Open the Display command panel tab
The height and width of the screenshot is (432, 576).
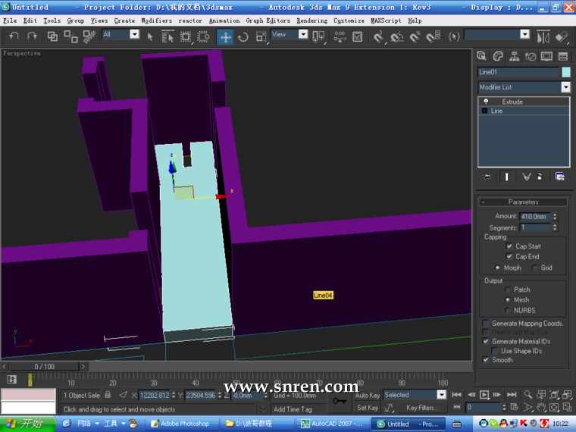pyautogui.click(x=546, y=56)
